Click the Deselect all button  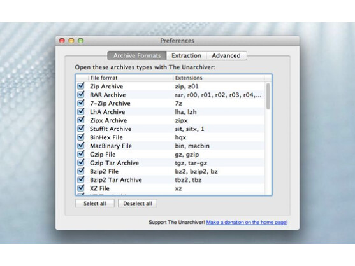click(138, 204)
